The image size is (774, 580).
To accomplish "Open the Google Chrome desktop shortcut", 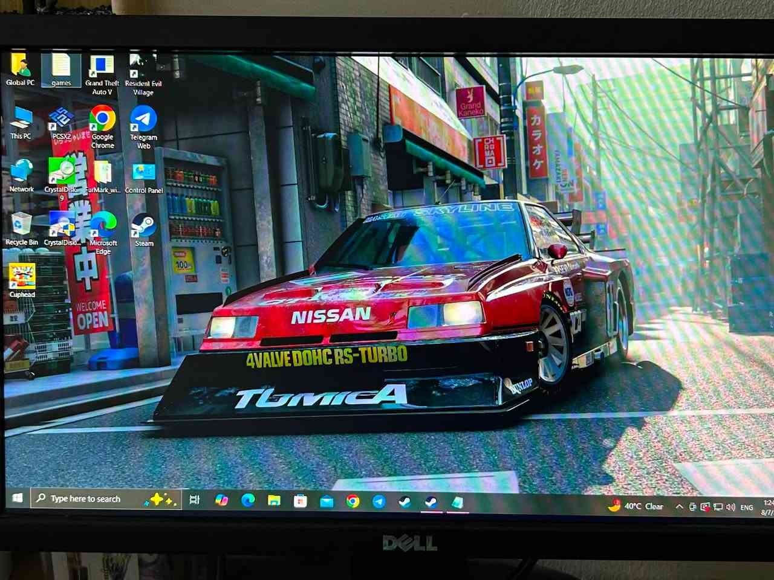I will (x=102, y=127).
